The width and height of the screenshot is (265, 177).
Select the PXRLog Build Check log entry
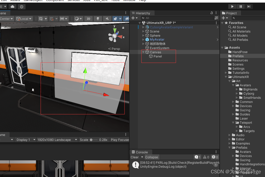click(175, 165)
